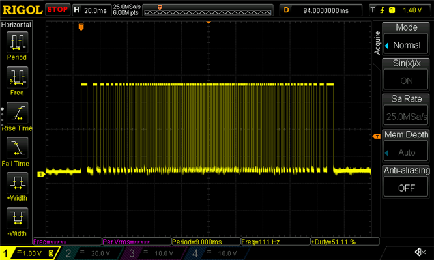Image resolution: width=434 pixels, height=260 pixels.
Task: Click the trigger source channel 1 badge
Action: [392, 10]
